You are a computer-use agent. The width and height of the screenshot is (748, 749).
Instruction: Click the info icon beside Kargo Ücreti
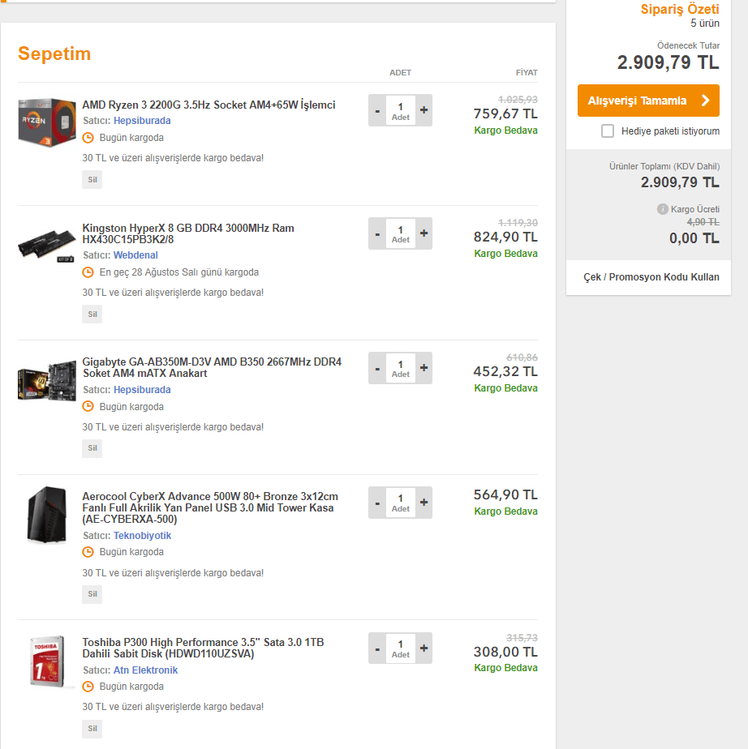coord(663,209)
